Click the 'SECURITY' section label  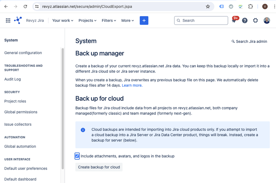[12, 92]
